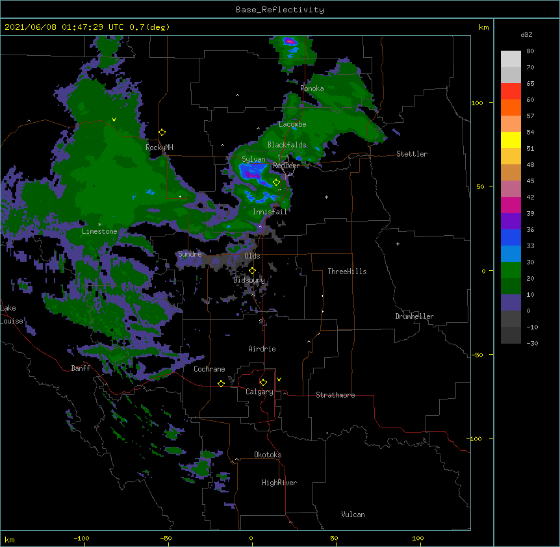Image resolution: width=560 pixels, height=547 pixels.
Task: Click the asterisk marker east of Innisfail
Action: coord(326,197)
